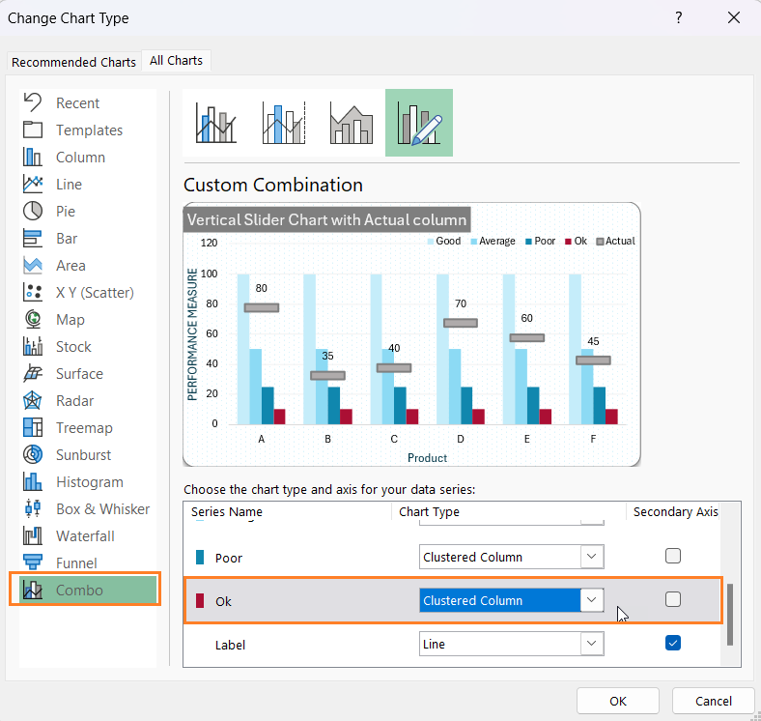Click the Good legend entry in preview

click(443, 241)
